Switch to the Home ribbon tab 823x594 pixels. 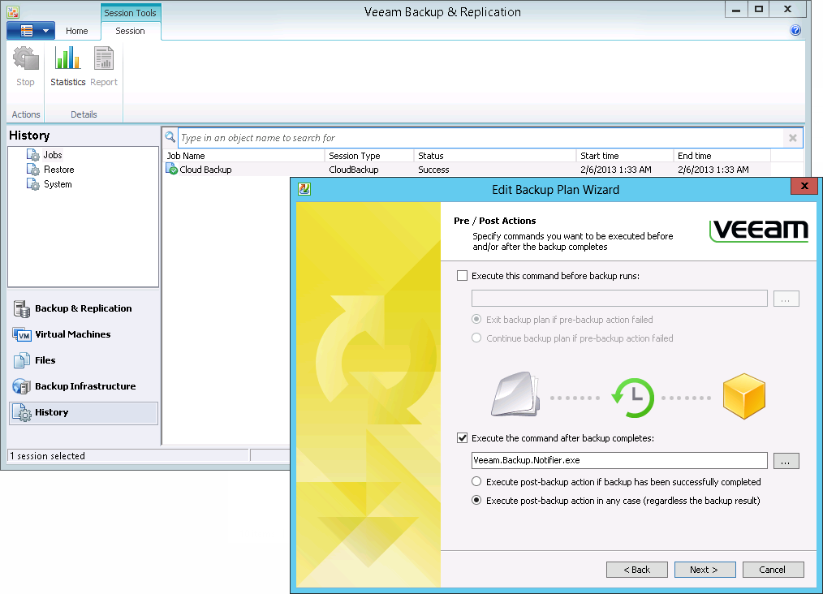tap(76, 31)
